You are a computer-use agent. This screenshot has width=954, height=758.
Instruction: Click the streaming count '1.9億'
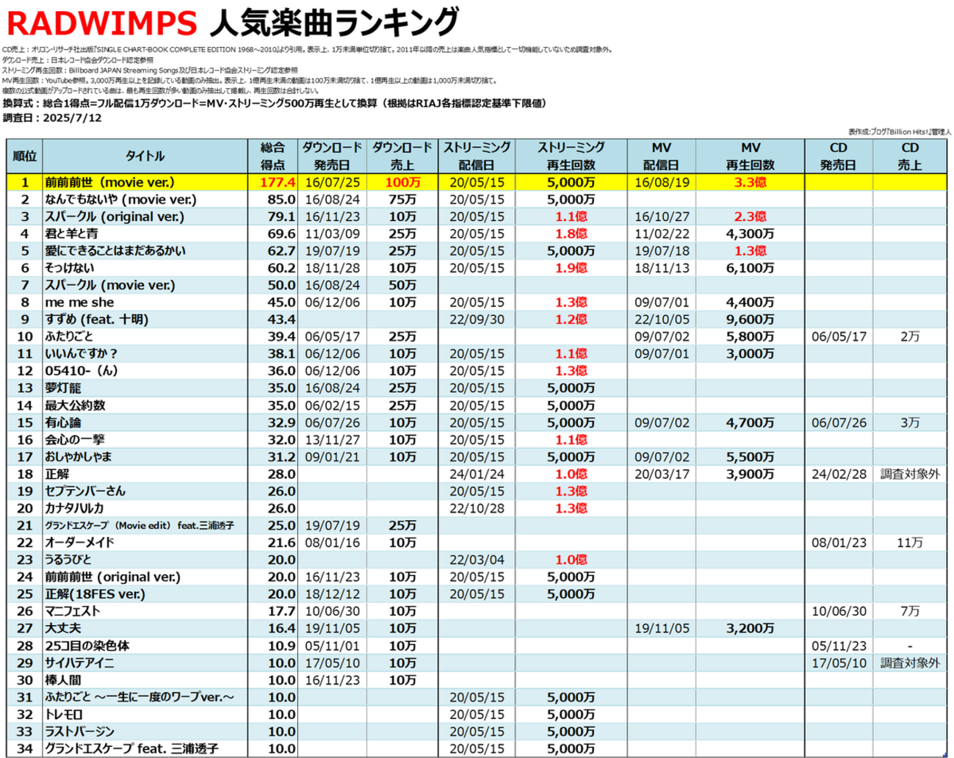571,268
